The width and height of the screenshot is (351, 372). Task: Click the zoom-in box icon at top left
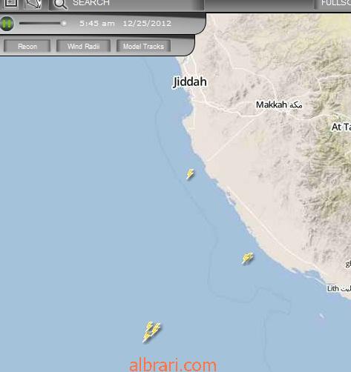point(11,4)
